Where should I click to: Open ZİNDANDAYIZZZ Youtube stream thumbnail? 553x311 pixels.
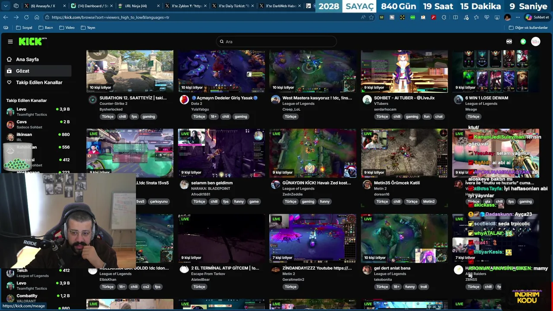tap(312, 238)
